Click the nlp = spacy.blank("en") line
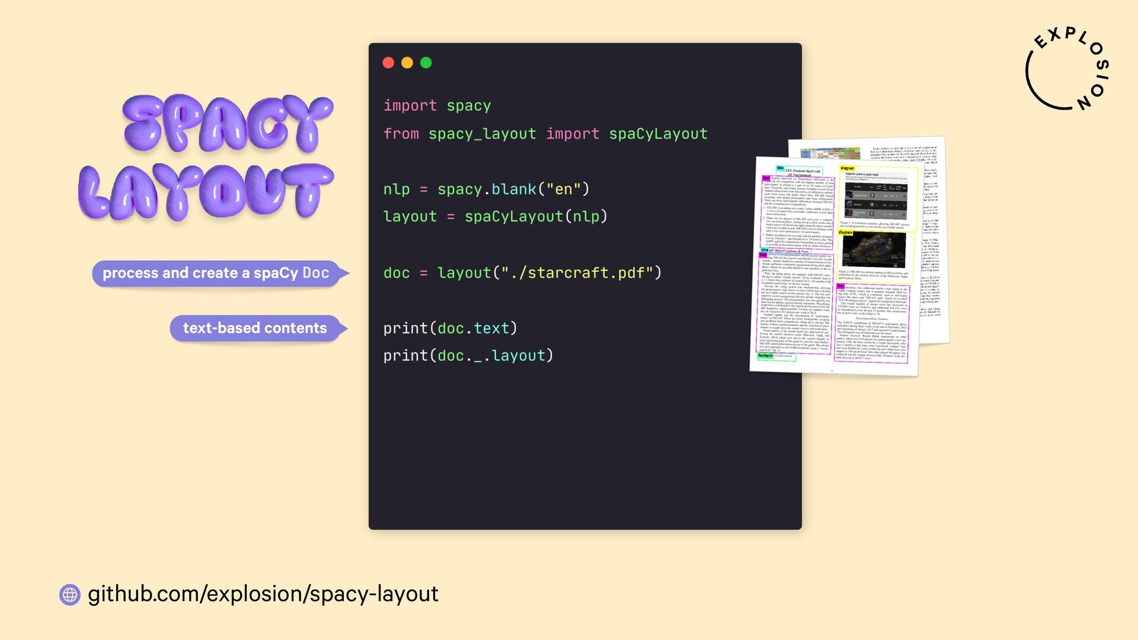 point(486,190)
